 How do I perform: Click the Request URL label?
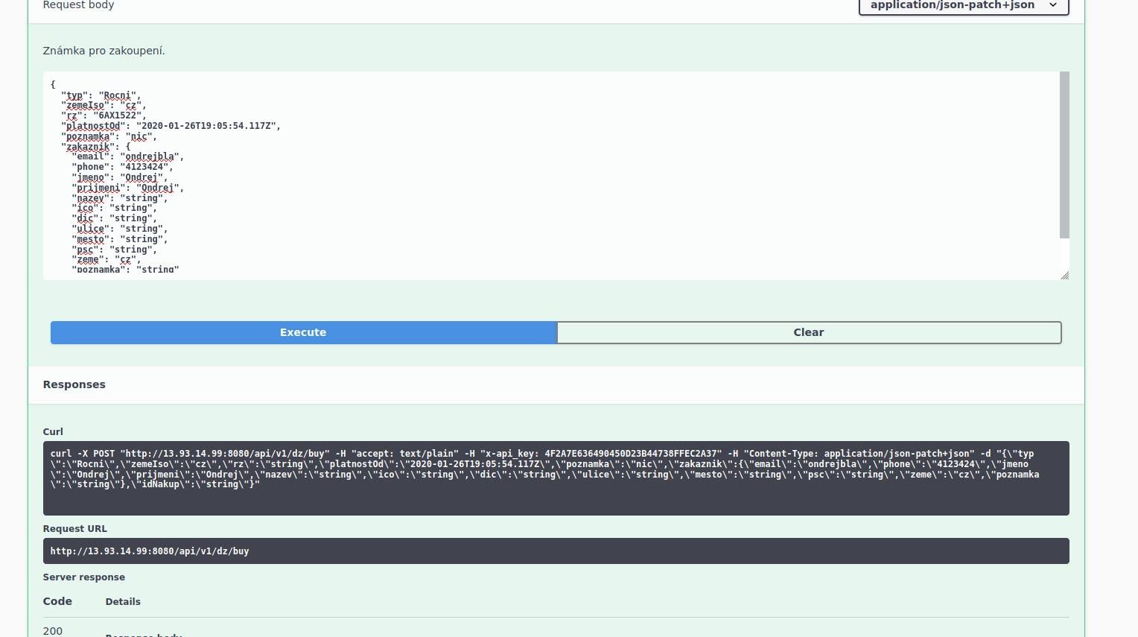[75, 529]
